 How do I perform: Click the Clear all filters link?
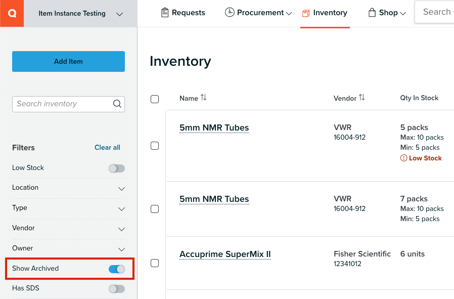tap(107, 147)
